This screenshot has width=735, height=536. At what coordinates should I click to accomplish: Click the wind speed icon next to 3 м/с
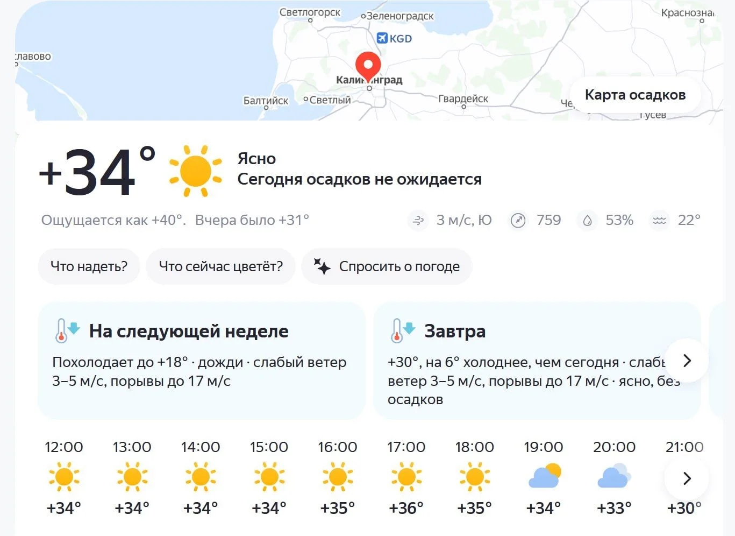[x=418, y=220]
